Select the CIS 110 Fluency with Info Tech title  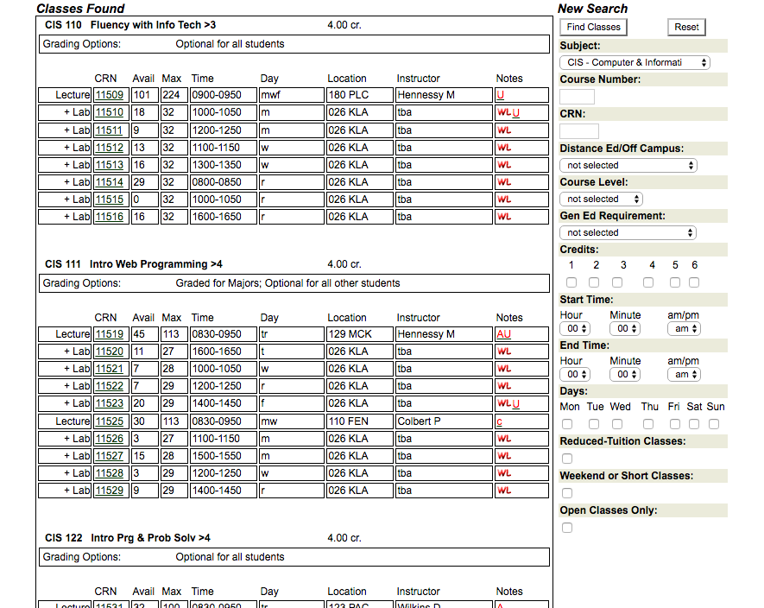point(130,25)
